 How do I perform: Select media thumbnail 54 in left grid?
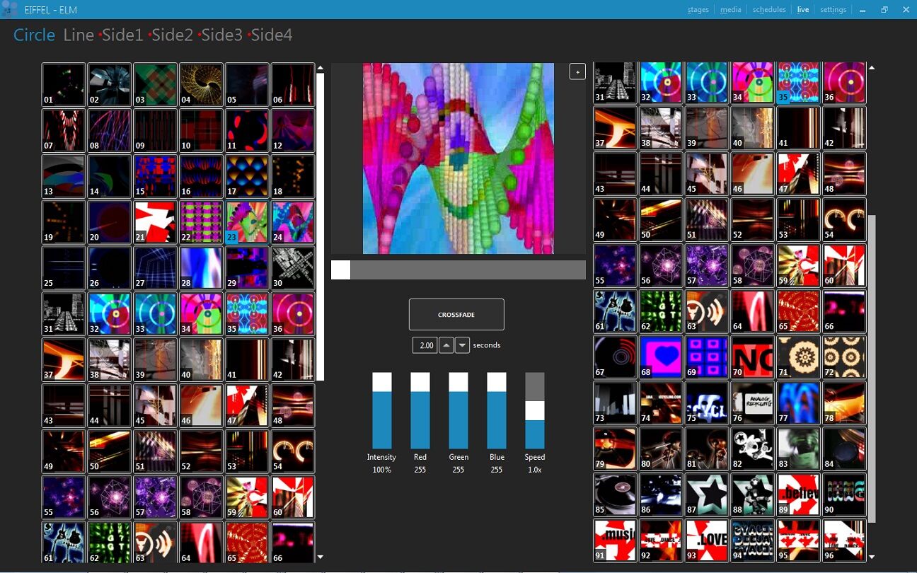click(293, 451)
